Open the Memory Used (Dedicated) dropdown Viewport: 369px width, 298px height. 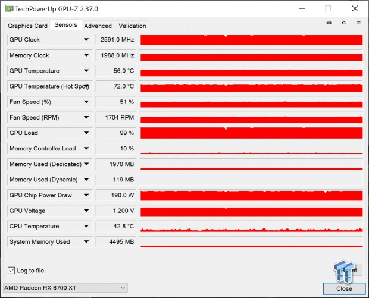click(x=86, y=164)
